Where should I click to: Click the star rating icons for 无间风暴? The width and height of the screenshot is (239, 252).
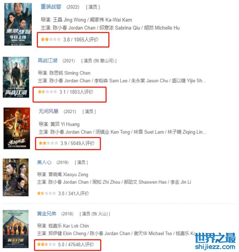[x=48, y=143]
